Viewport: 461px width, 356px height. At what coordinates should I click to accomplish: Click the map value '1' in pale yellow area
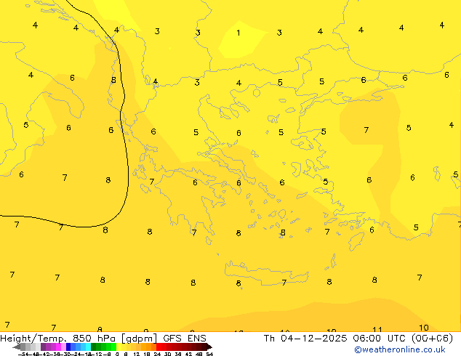pos(238,33)
